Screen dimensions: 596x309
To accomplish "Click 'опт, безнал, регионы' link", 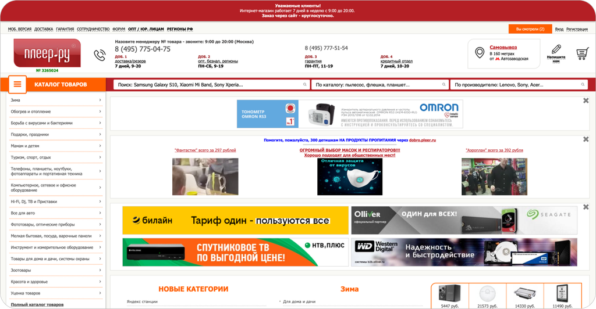I will click(x=218, y=61).
